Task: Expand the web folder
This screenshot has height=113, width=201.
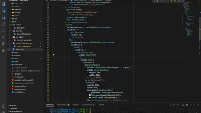Action: tap(10, 62)
